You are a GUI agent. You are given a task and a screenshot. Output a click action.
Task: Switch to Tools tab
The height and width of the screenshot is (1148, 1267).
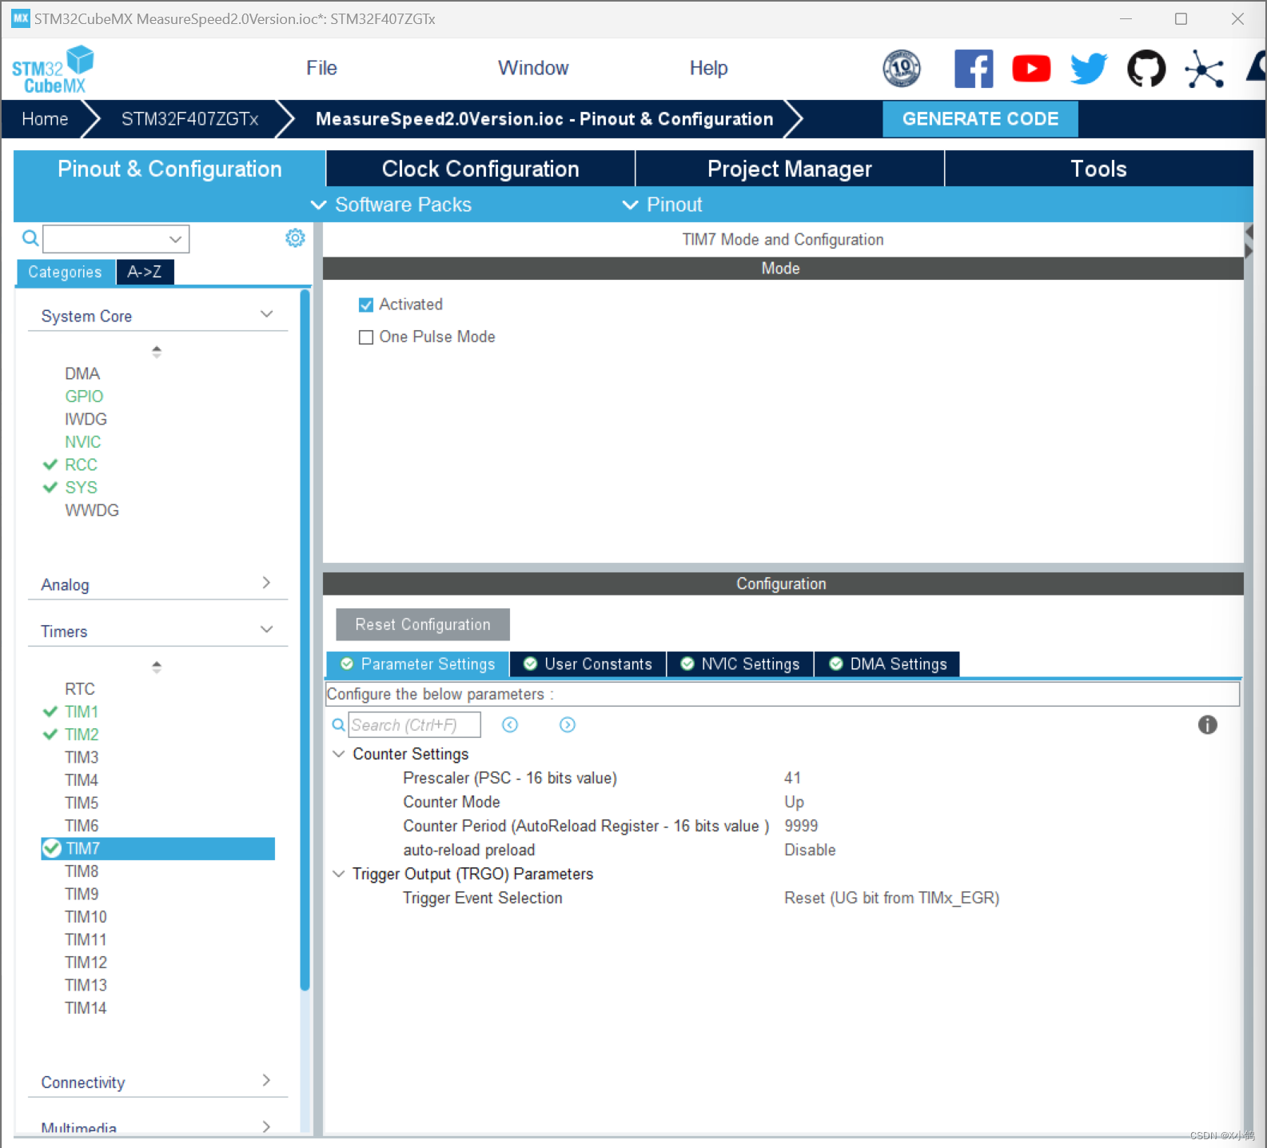click(x=1099, y=169)
